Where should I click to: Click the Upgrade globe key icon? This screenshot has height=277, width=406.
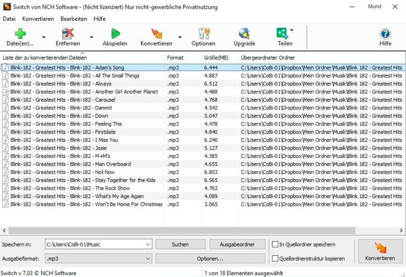244,33
